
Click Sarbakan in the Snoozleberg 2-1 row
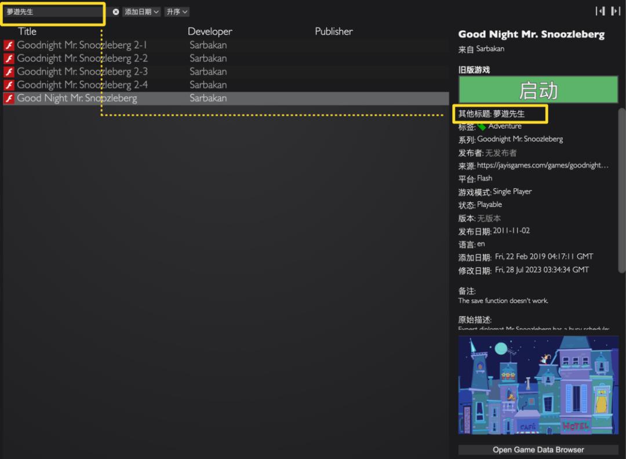pyautogui.click(x=208, y=45)
